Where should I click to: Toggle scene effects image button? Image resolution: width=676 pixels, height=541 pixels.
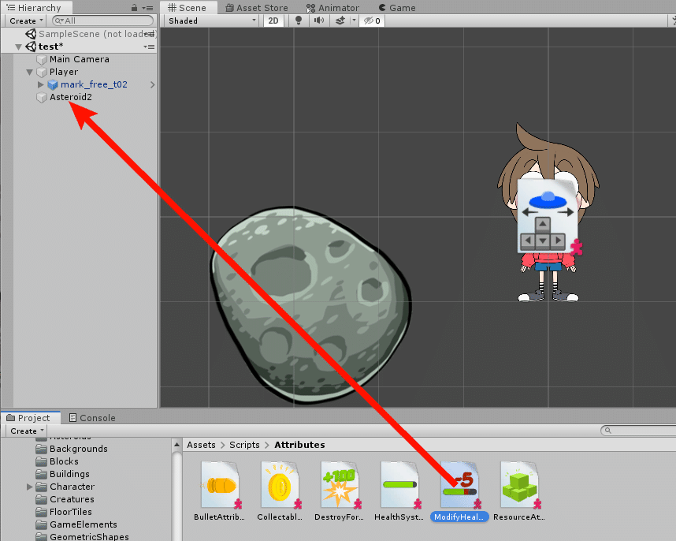(340, 21)
